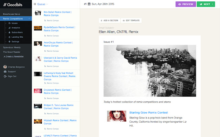This screenshot has width=220, height=137.
Task: Open Splendour Weekly newsletter
Action: click(x=12, y=47)
